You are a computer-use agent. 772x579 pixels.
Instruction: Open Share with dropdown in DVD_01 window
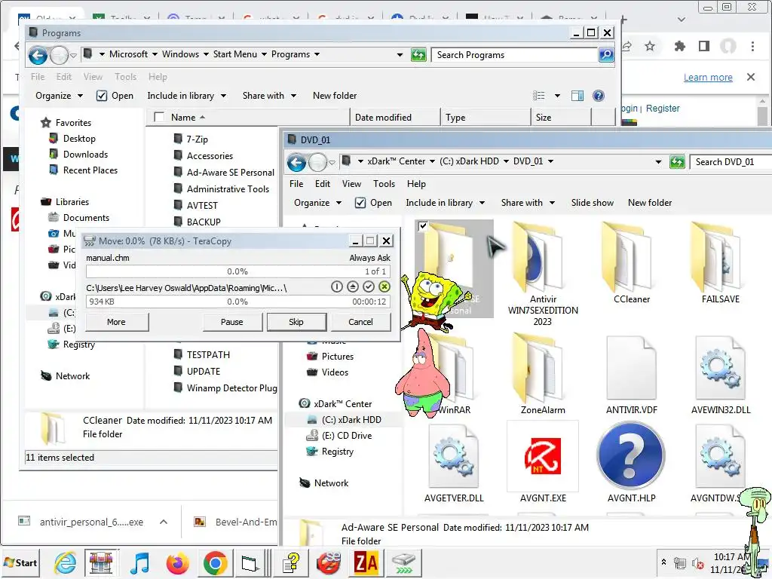click(528, 203)
